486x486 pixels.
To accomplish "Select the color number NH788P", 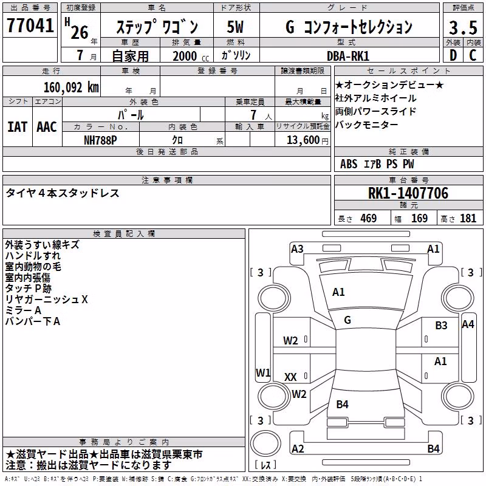I will tap(100, 140).
